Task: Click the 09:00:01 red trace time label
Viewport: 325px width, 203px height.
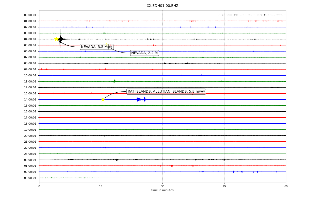Action: coord(30,69)
